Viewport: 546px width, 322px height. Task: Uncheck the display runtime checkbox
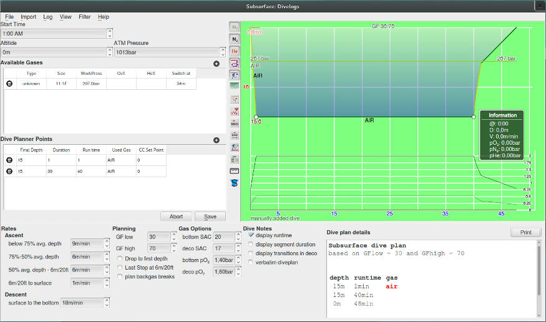point(252,235)
